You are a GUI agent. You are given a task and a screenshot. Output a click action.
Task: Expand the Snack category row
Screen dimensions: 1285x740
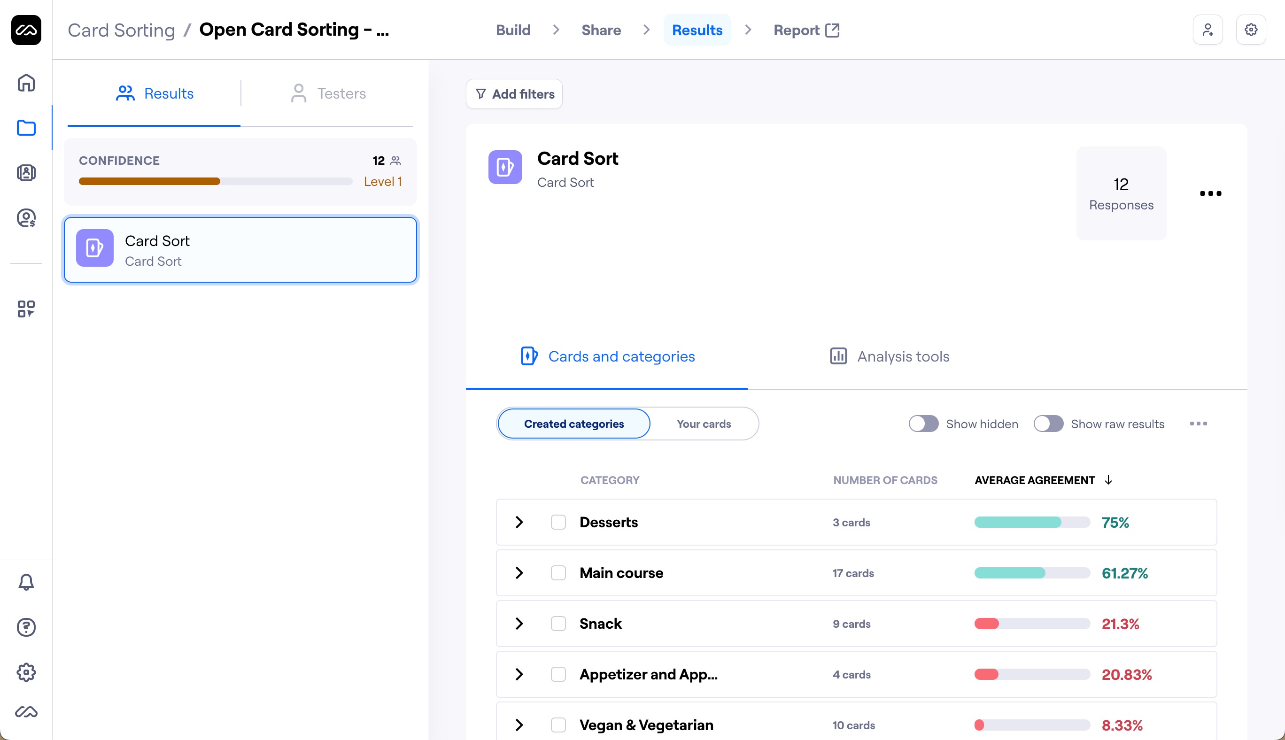coord(519,624)
